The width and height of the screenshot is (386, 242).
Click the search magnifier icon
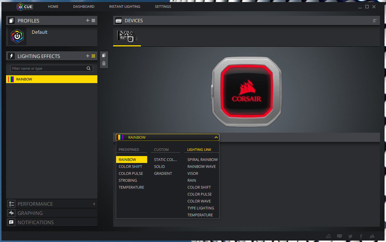pyautogui.click(x=89, y=68)
